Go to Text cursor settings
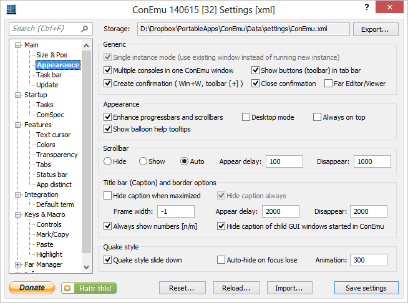408x303 pixels. pos(54,135)
